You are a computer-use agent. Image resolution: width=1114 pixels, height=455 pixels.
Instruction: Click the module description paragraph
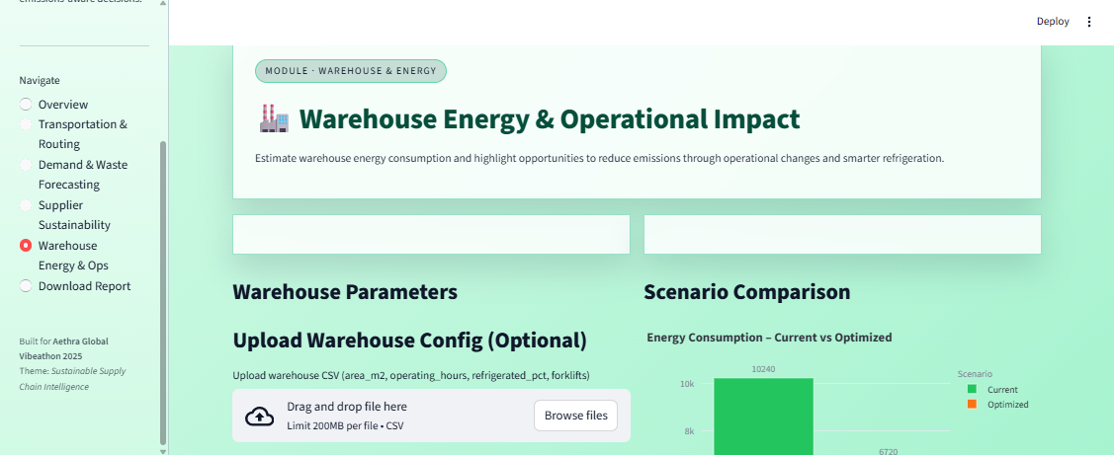pos(599,158)
